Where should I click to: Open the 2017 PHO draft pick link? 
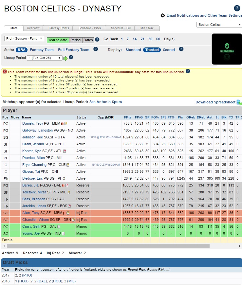27,275
